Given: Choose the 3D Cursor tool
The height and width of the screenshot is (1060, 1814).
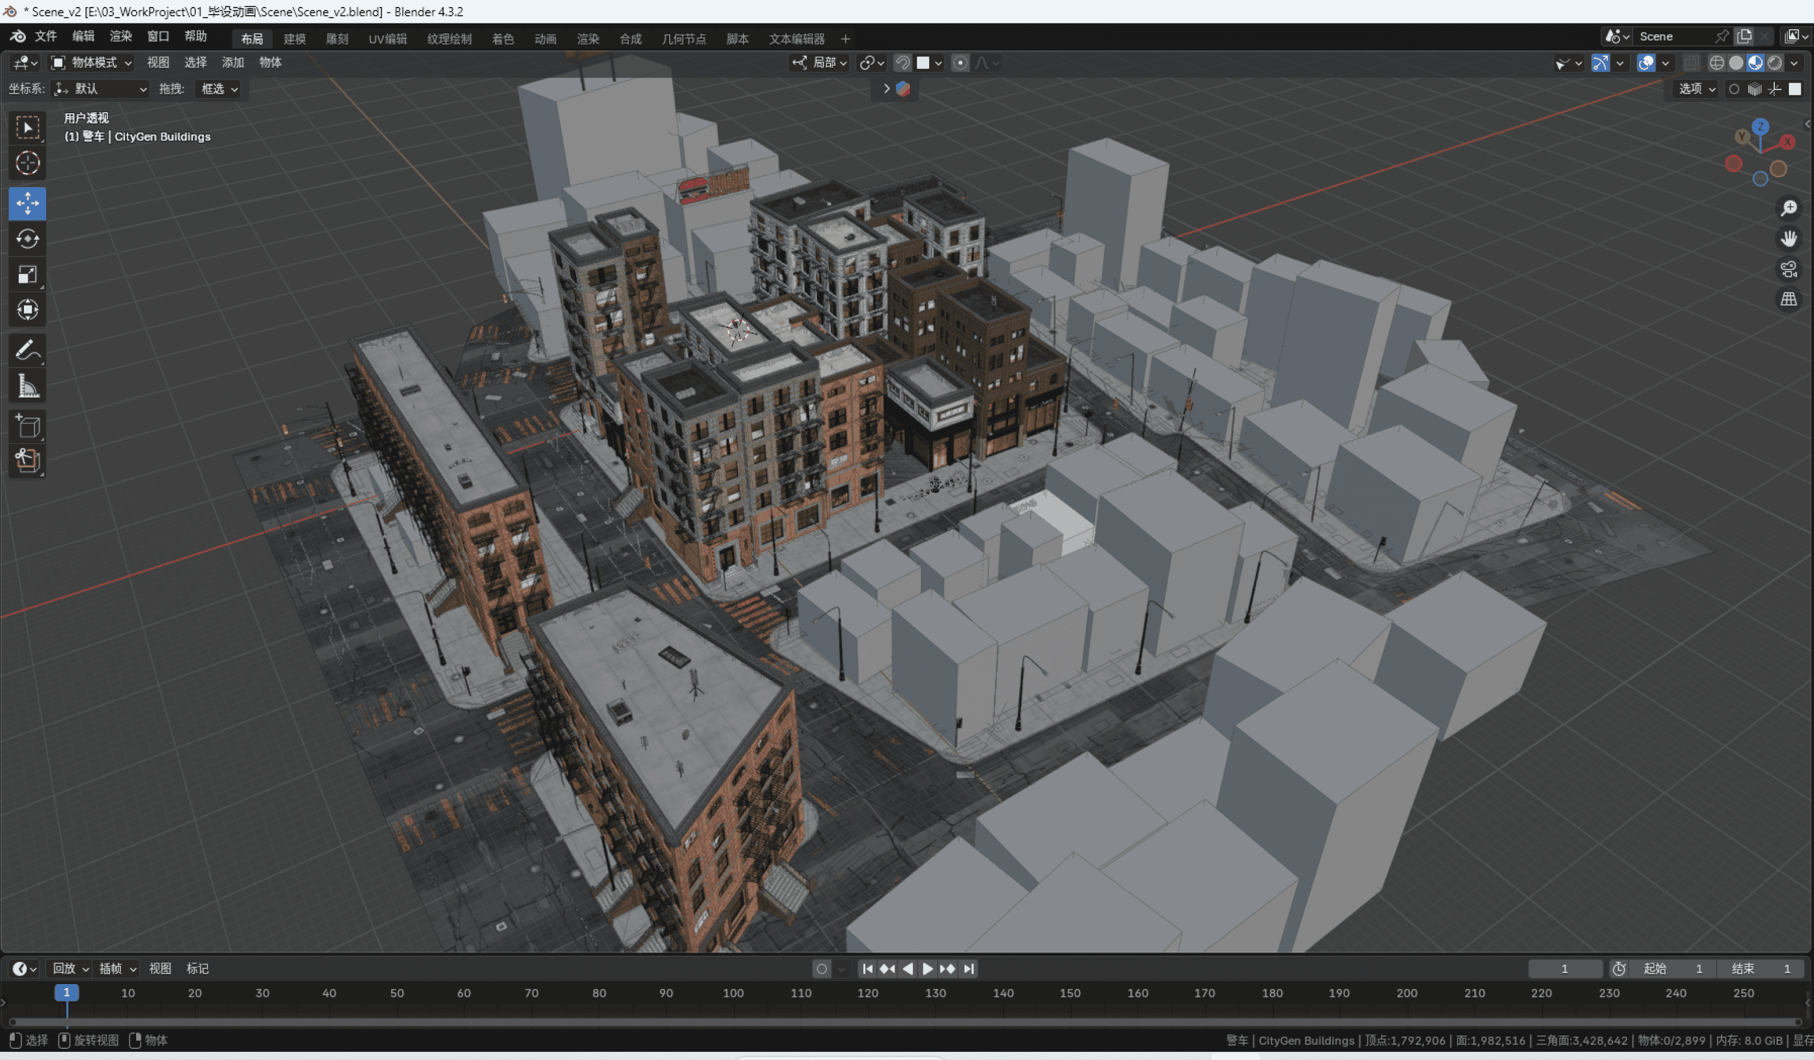Looking at the screenshot, I should click(27, 164).
